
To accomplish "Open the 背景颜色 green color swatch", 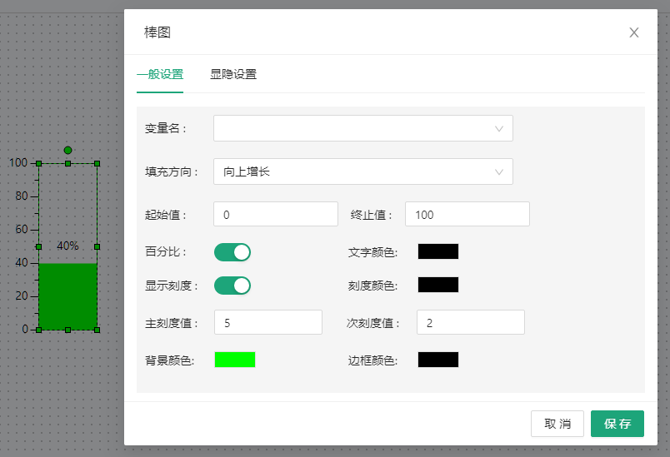I will pyautogui.click(x=235, y=360).
